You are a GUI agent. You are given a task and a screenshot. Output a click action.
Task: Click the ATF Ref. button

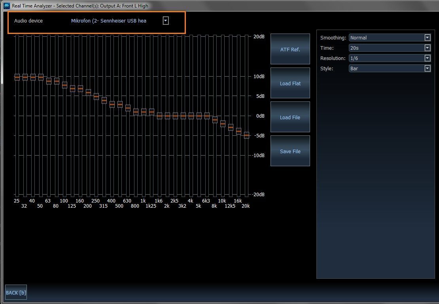click(x=290, y=49)
